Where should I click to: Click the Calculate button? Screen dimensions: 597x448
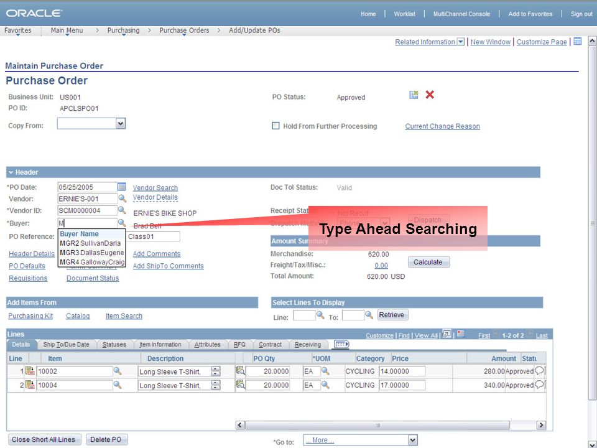point(428,262)
